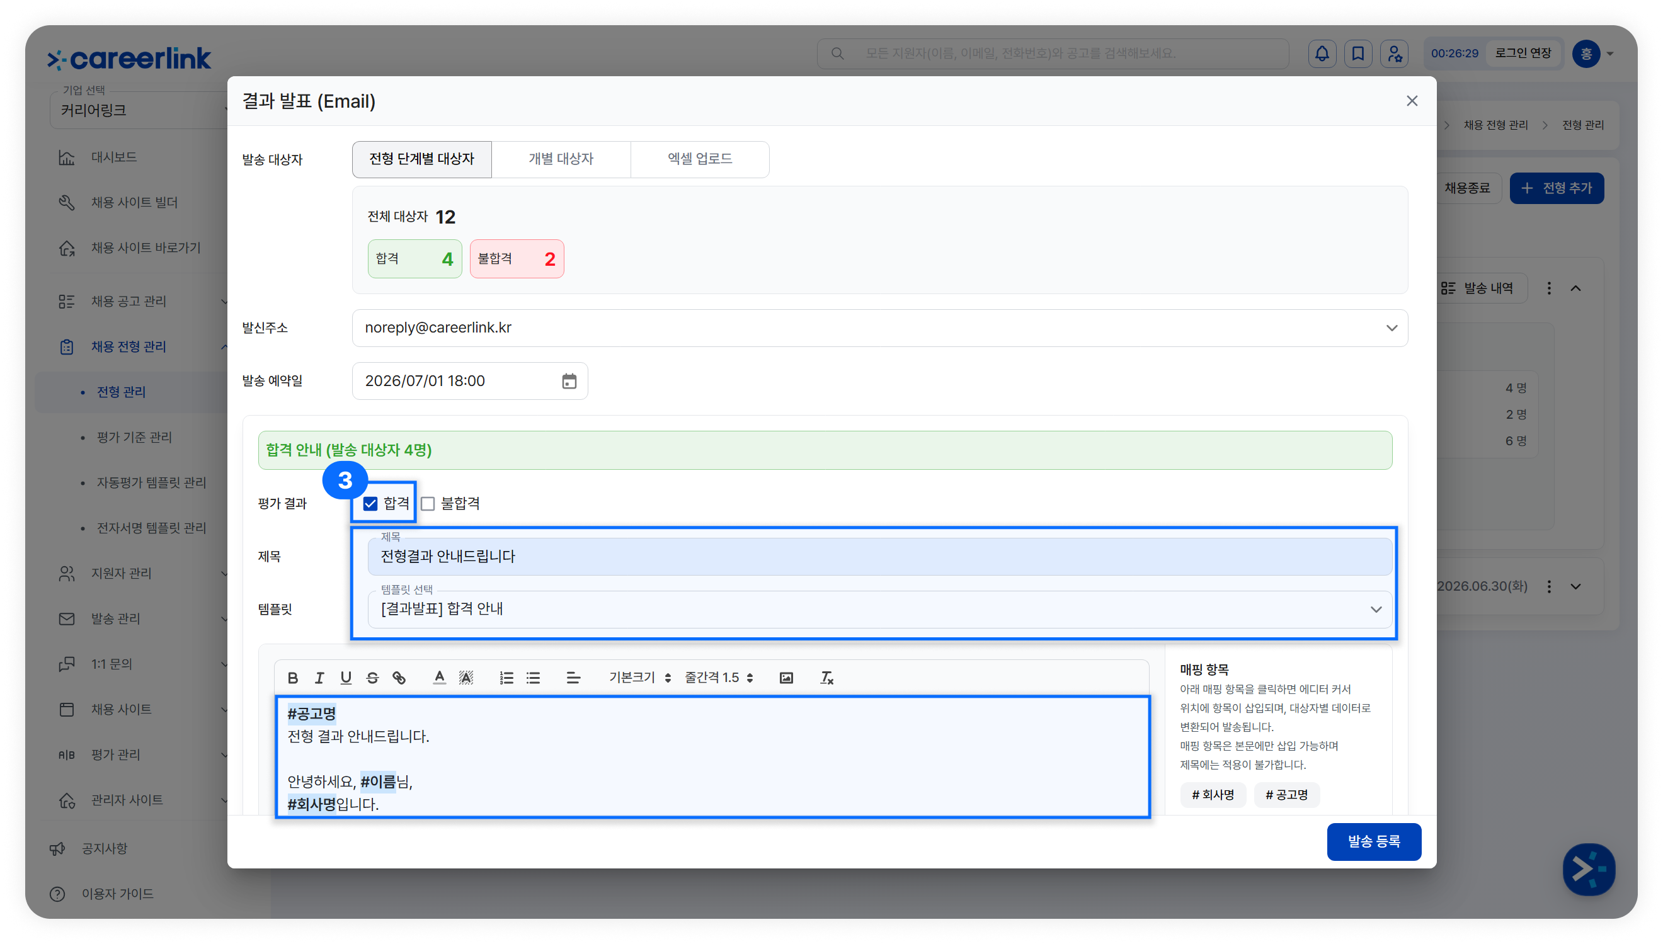Open 전형 관리 submenu item
The image size is (1663, 944).
pos(121,392)
